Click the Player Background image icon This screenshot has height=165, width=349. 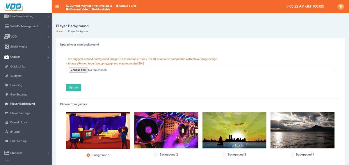tap(7, 104)
